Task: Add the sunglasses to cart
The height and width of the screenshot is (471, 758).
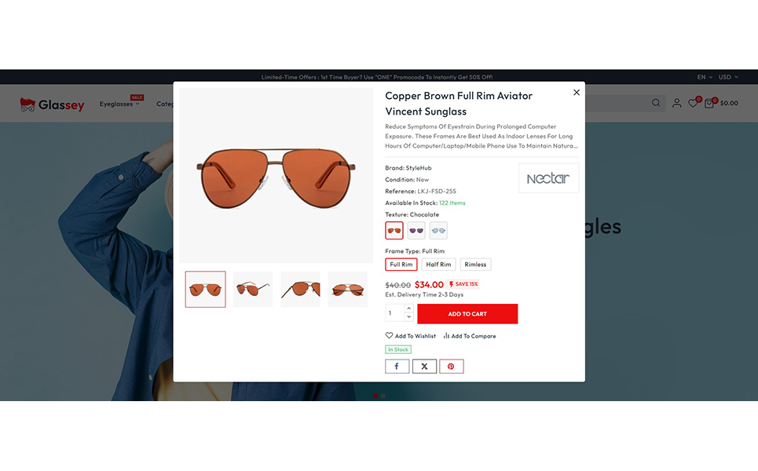Action: (467, 314)
